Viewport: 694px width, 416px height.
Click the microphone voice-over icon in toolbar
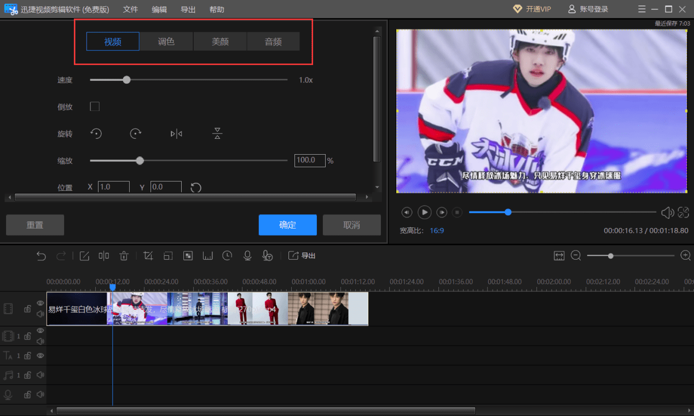click(x=247, y=256)
